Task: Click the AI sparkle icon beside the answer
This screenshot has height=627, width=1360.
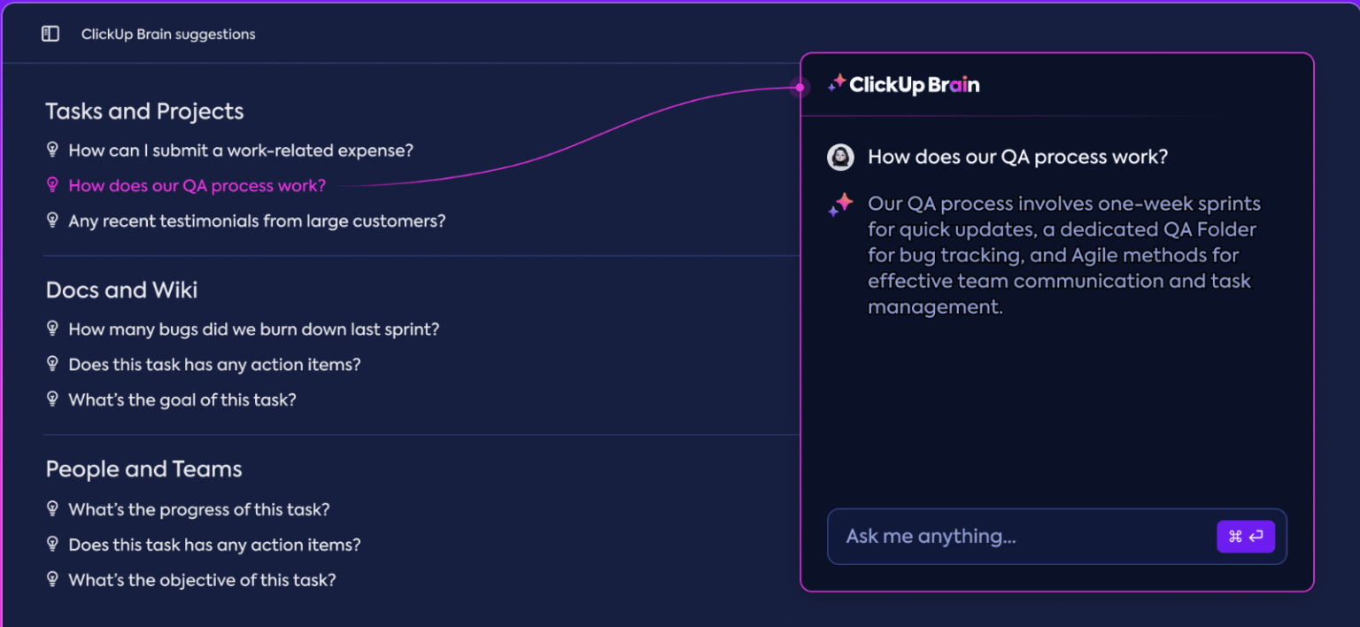Action: (x=839, y=204)
